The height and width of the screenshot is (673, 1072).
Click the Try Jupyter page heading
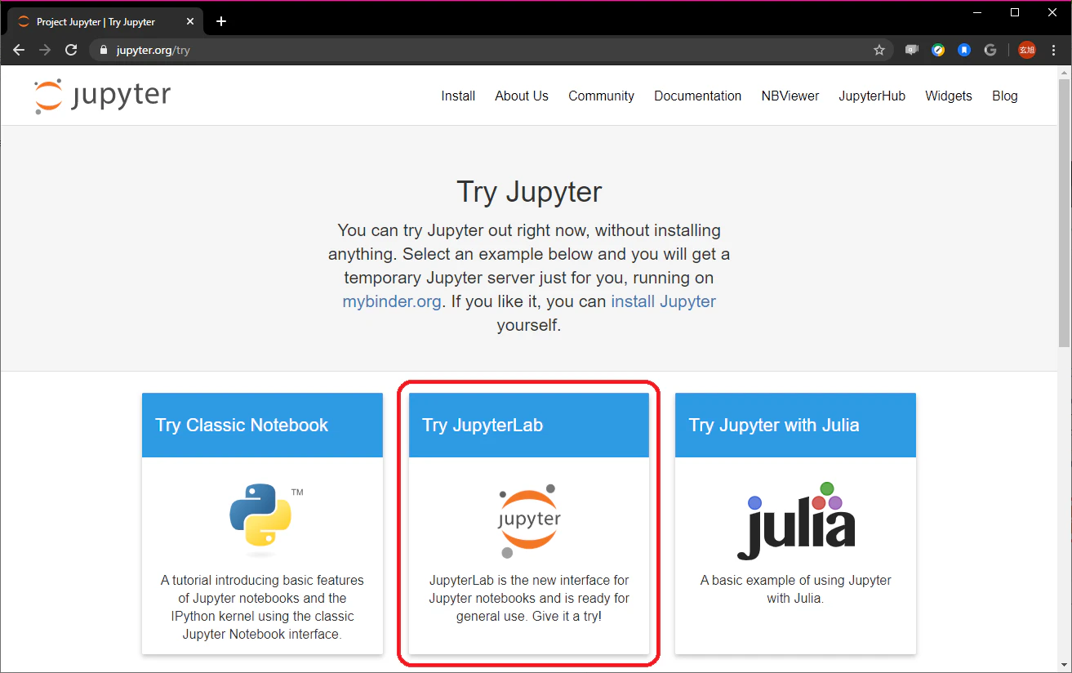pyautogui.click(x=529, y=191)
